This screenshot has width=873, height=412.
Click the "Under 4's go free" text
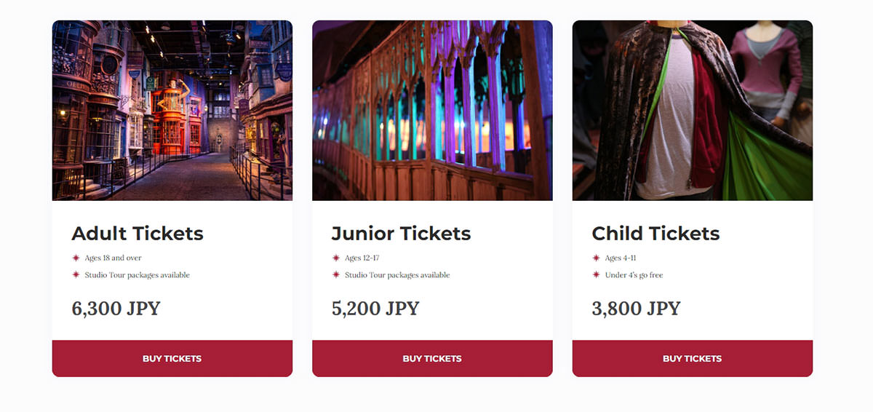pos(634,275)
